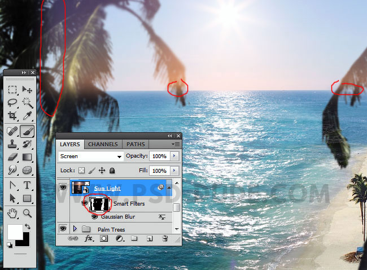Viewport: 367px width, 270px height.
Task: Pick the Crop tool
Action: click(12, 116)
